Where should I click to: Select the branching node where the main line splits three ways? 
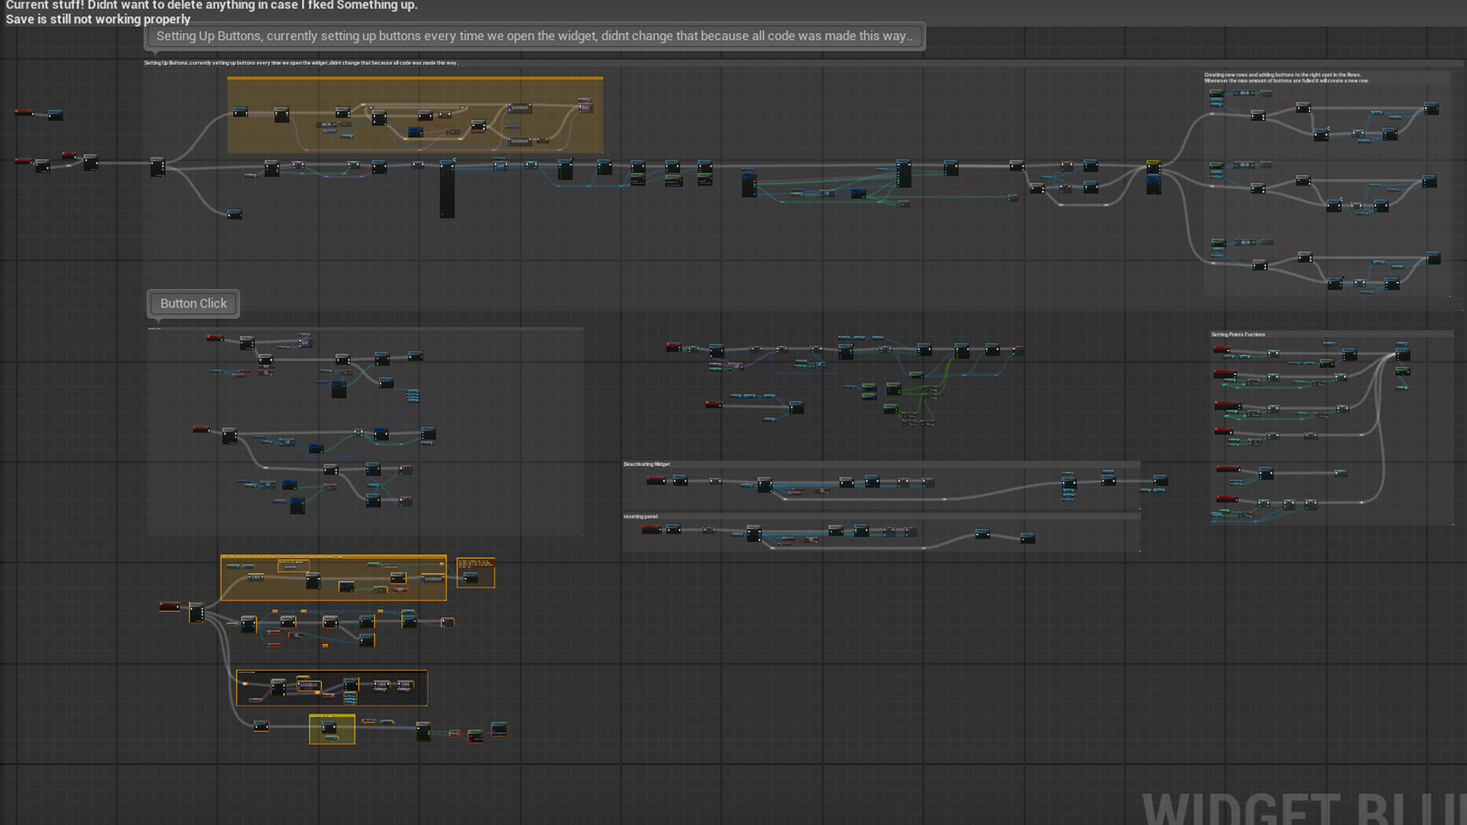[157, 167]
